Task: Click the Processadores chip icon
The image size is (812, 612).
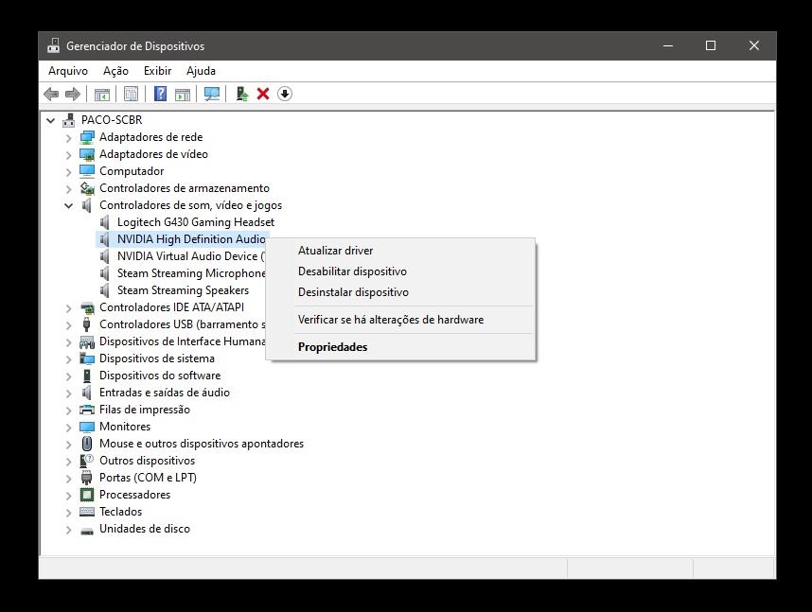Action: [x=87, y=495]
